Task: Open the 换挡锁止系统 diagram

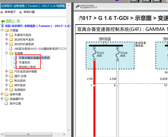Action: point(27,67)
